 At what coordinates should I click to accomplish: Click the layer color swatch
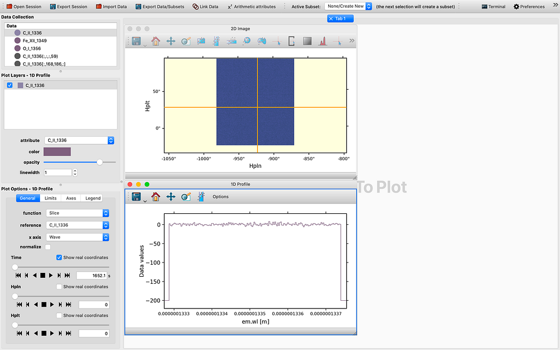pos(57,151)
